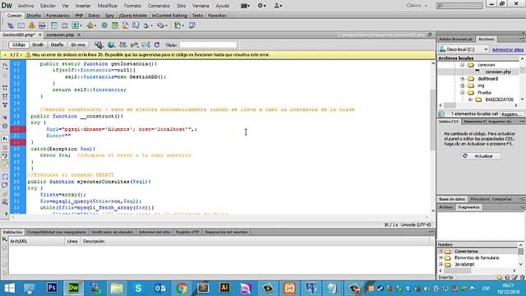Click the server-side include icon
Image resolution: width=526 pixels, height=296 pixels.
[125, 25]
